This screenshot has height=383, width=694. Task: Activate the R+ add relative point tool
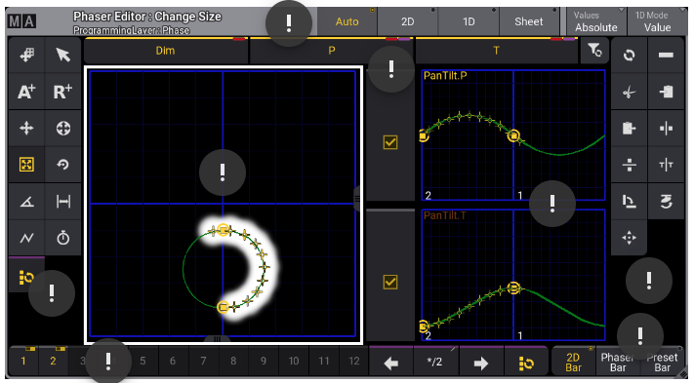pyautogui.click(x=62, y=92)
